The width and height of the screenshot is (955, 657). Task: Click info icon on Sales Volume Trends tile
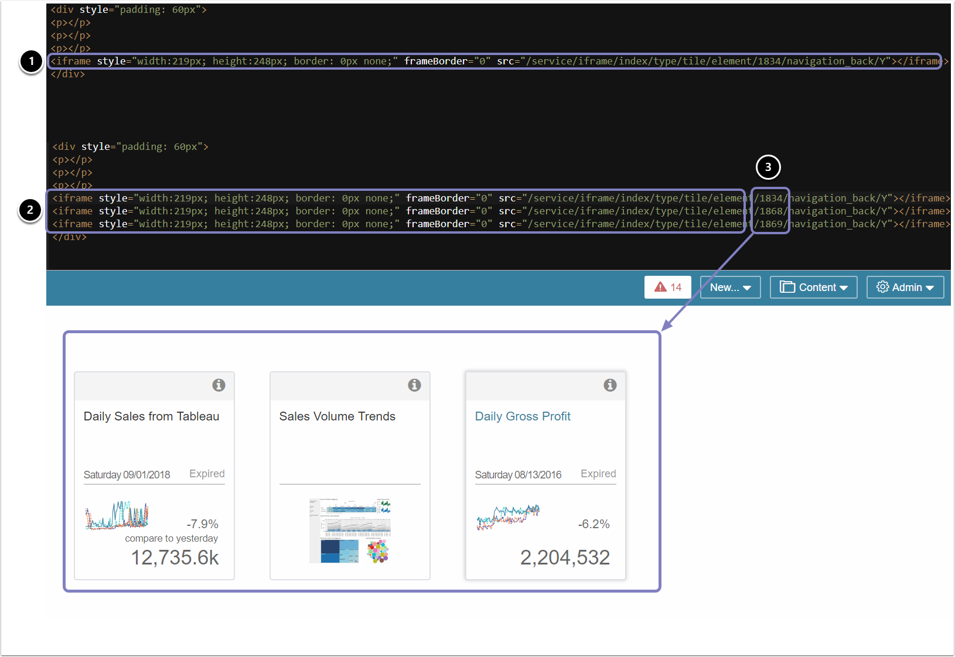(x=414, y=385)
